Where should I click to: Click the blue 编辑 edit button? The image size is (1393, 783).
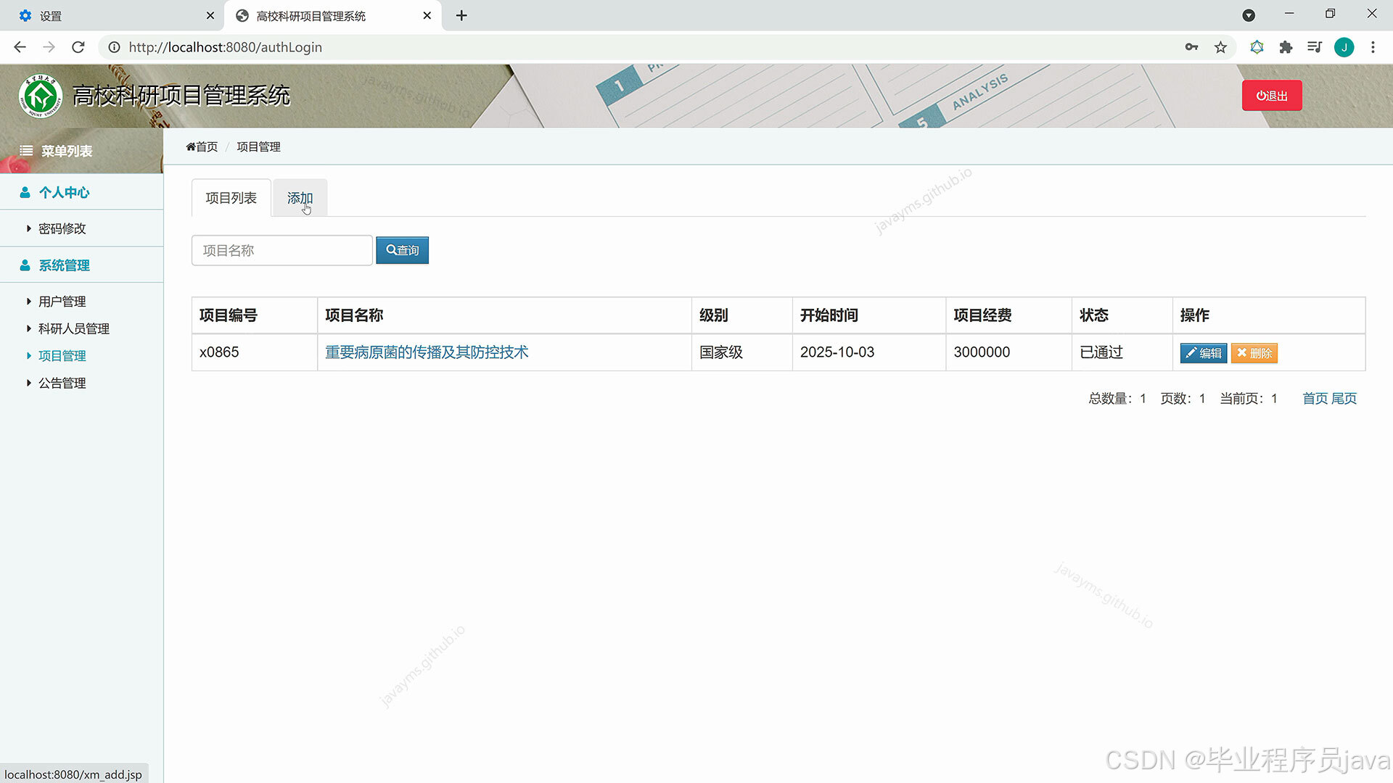pyautogui.click(x=1203, y=353)
